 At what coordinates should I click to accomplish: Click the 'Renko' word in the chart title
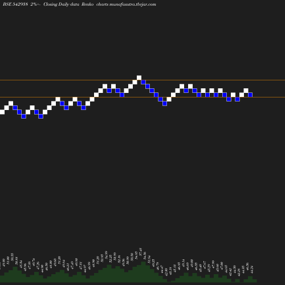pyautogui.click(x=87, y=4)
